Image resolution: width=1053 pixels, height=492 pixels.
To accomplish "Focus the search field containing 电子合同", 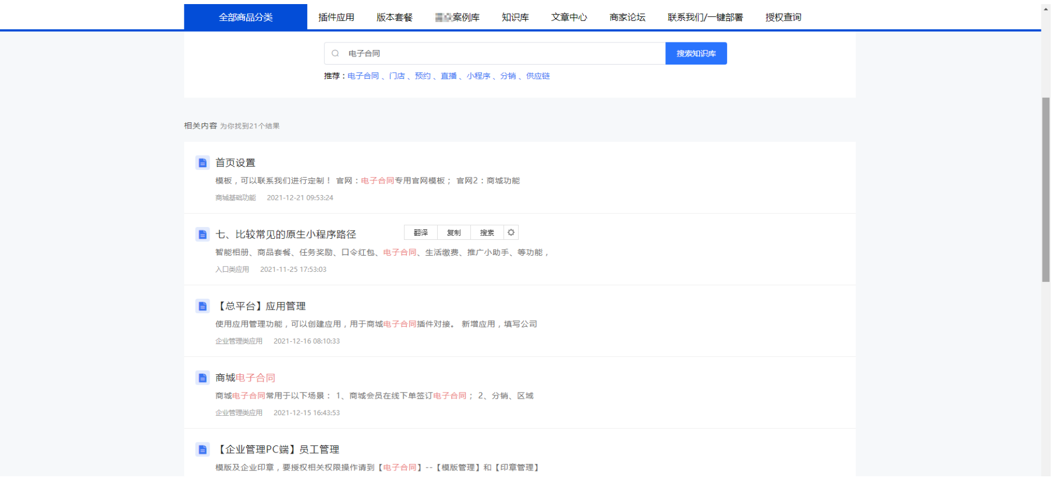I will (501, 54).
